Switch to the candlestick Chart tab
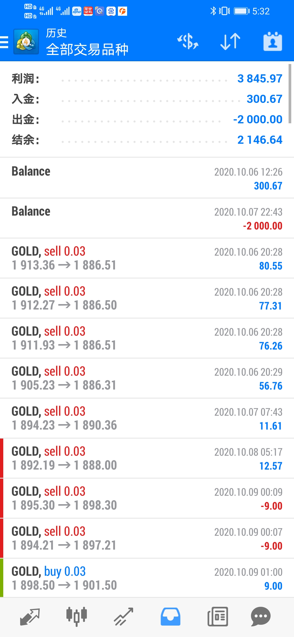 (76, 617)
